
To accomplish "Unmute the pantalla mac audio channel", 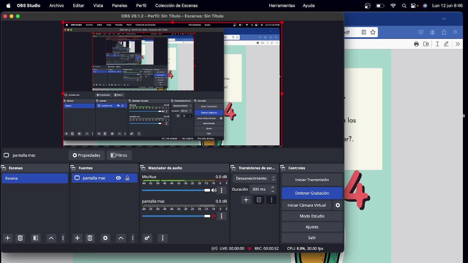I will [214, 216].
